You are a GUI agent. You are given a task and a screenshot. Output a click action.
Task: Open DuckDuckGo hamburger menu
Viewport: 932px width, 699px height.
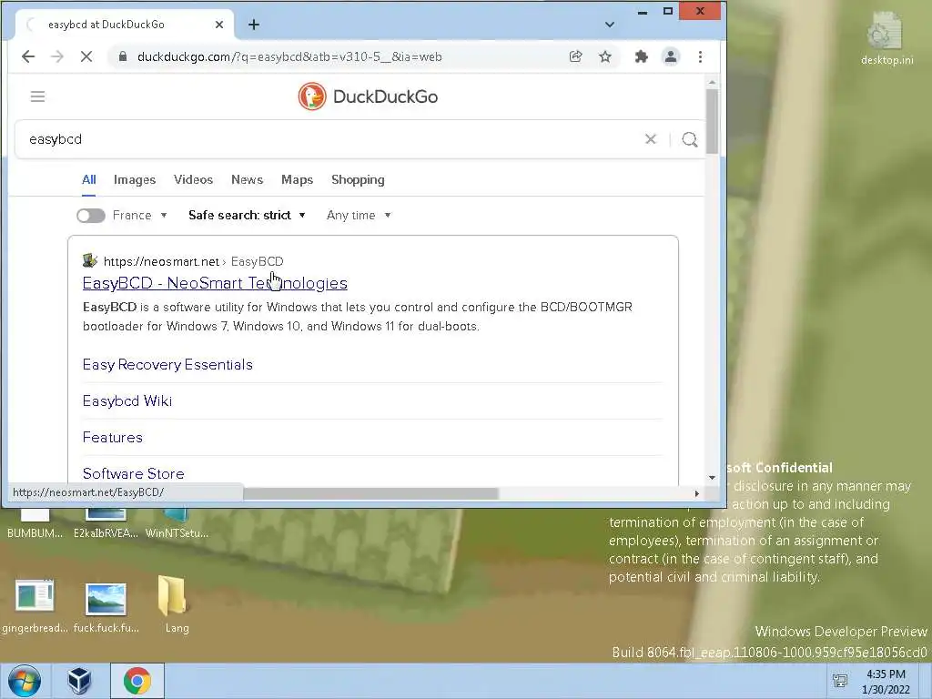pos(37,96)
